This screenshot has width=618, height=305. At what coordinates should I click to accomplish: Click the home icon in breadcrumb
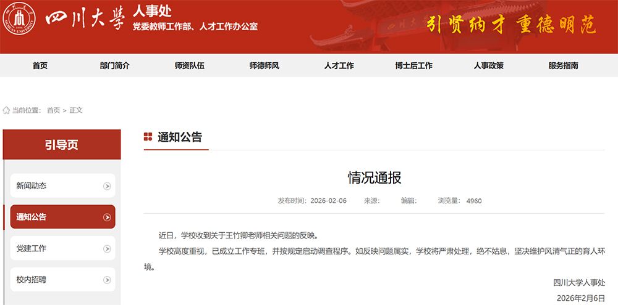(6, 110)
